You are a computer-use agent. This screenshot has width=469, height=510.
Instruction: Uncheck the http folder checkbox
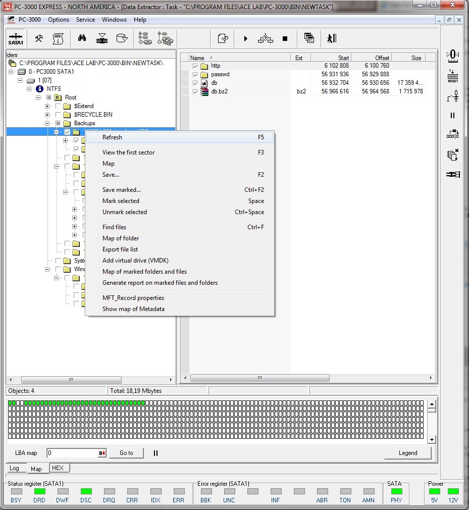[x=195, y=66]
